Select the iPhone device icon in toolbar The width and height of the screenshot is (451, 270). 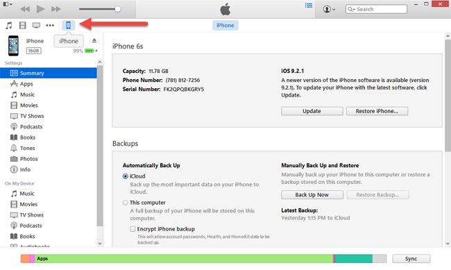tap(69, 25)
